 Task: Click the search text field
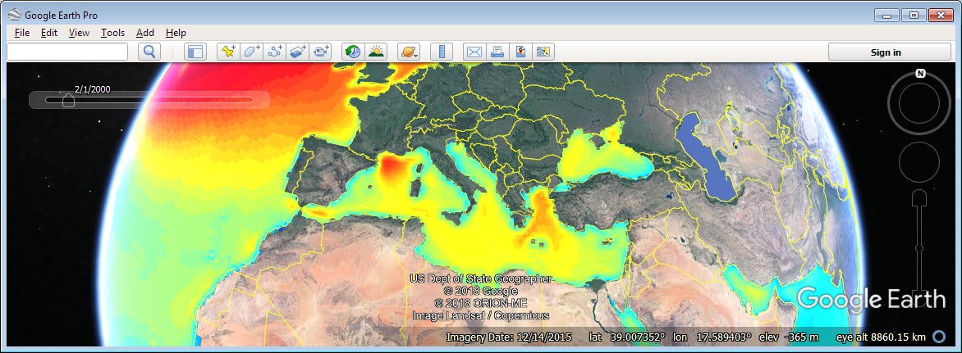[67, 52]
